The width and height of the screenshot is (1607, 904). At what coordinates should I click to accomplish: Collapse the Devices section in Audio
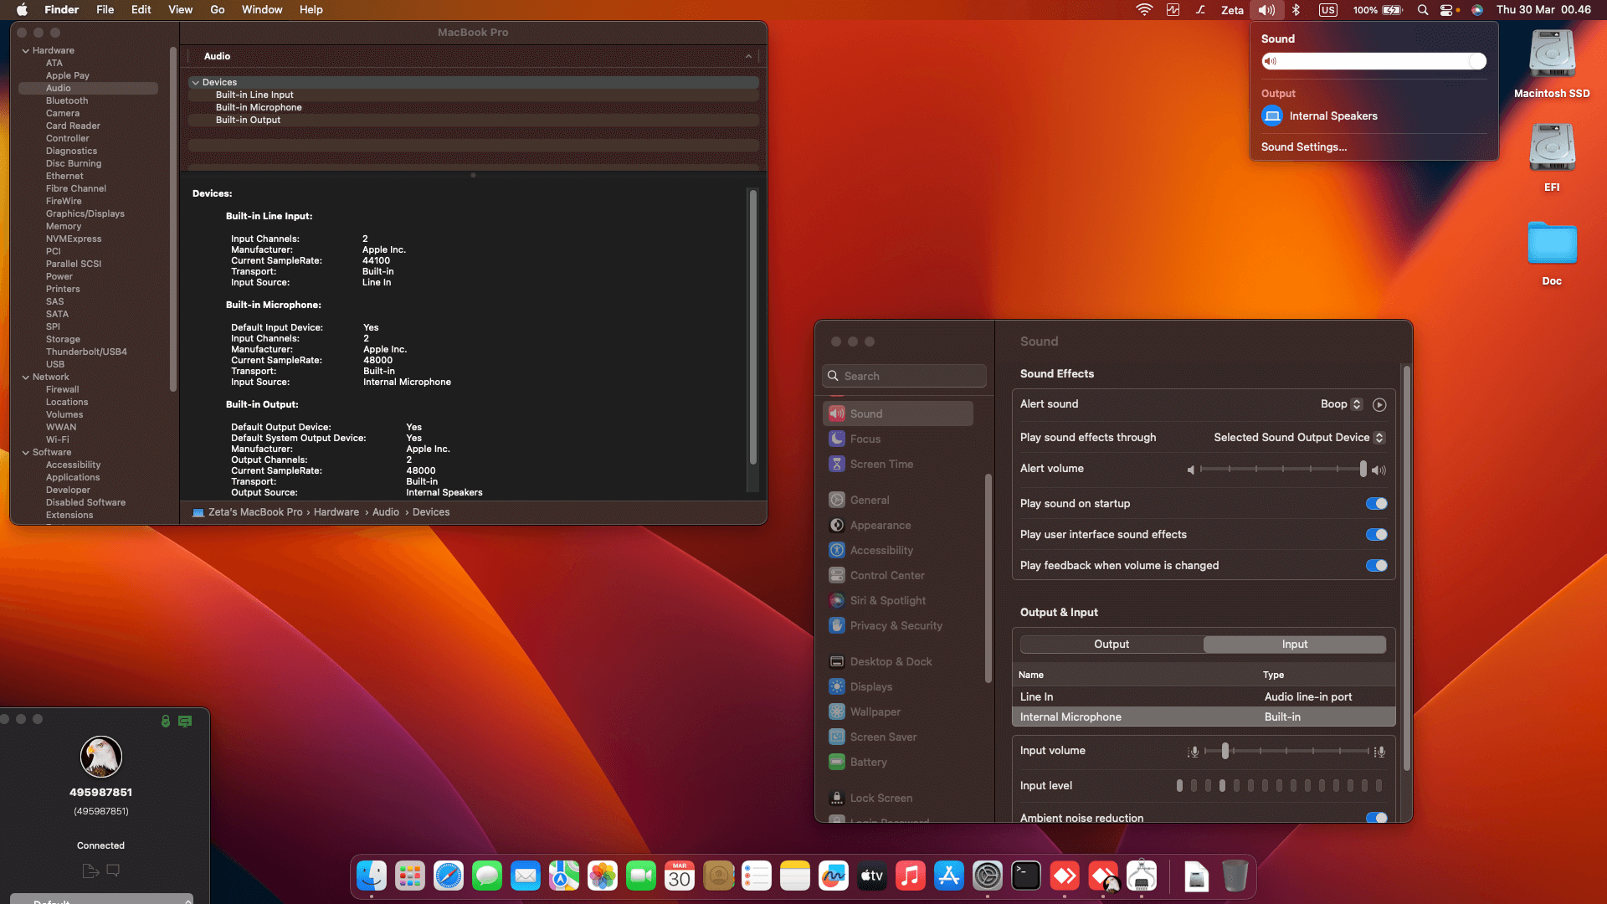[x=196, y=82]
